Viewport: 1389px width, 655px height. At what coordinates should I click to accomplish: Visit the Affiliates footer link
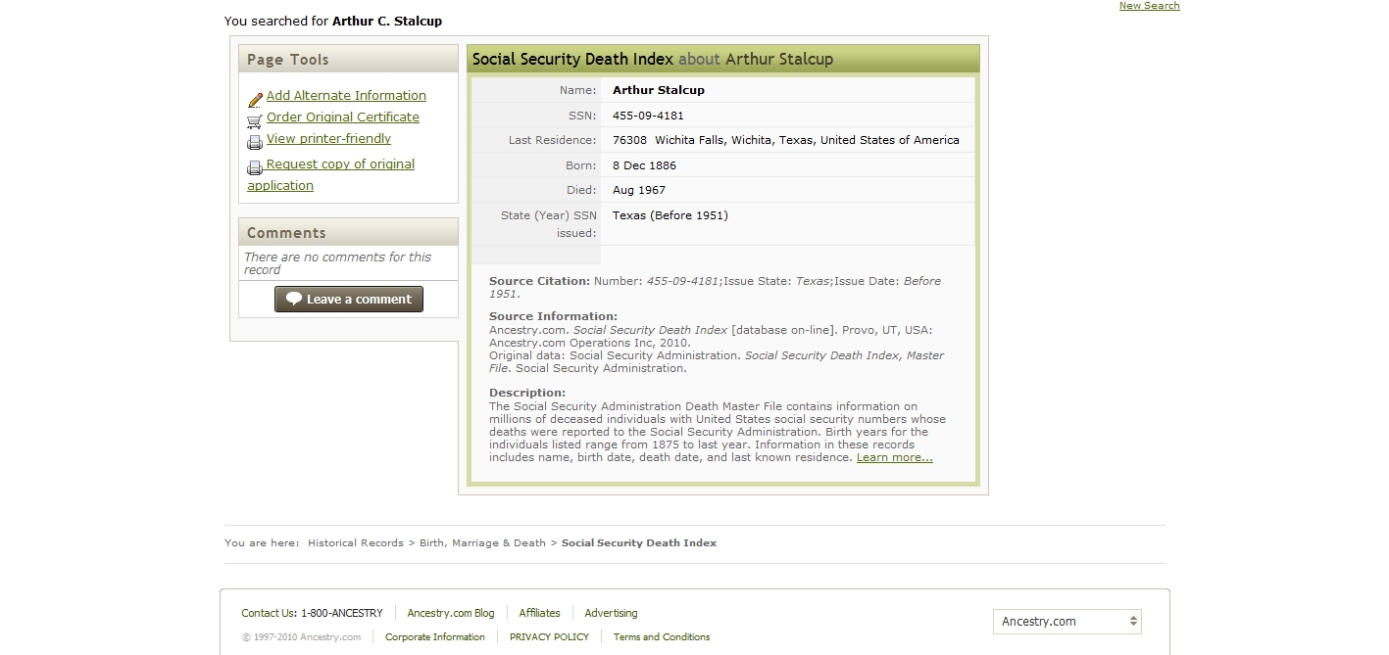[x=539, y=614]
